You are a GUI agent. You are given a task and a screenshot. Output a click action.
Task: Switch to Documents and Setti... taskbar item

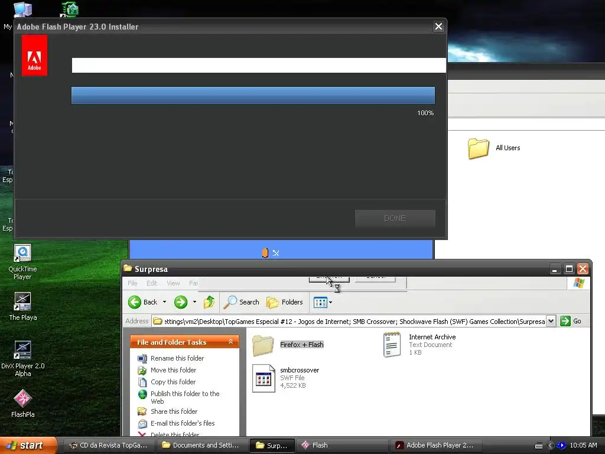[x=201, y=445]
